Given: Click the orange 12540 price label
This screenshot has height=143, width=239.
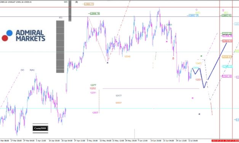Looking at the screenshot, I should tap(127, 56).
